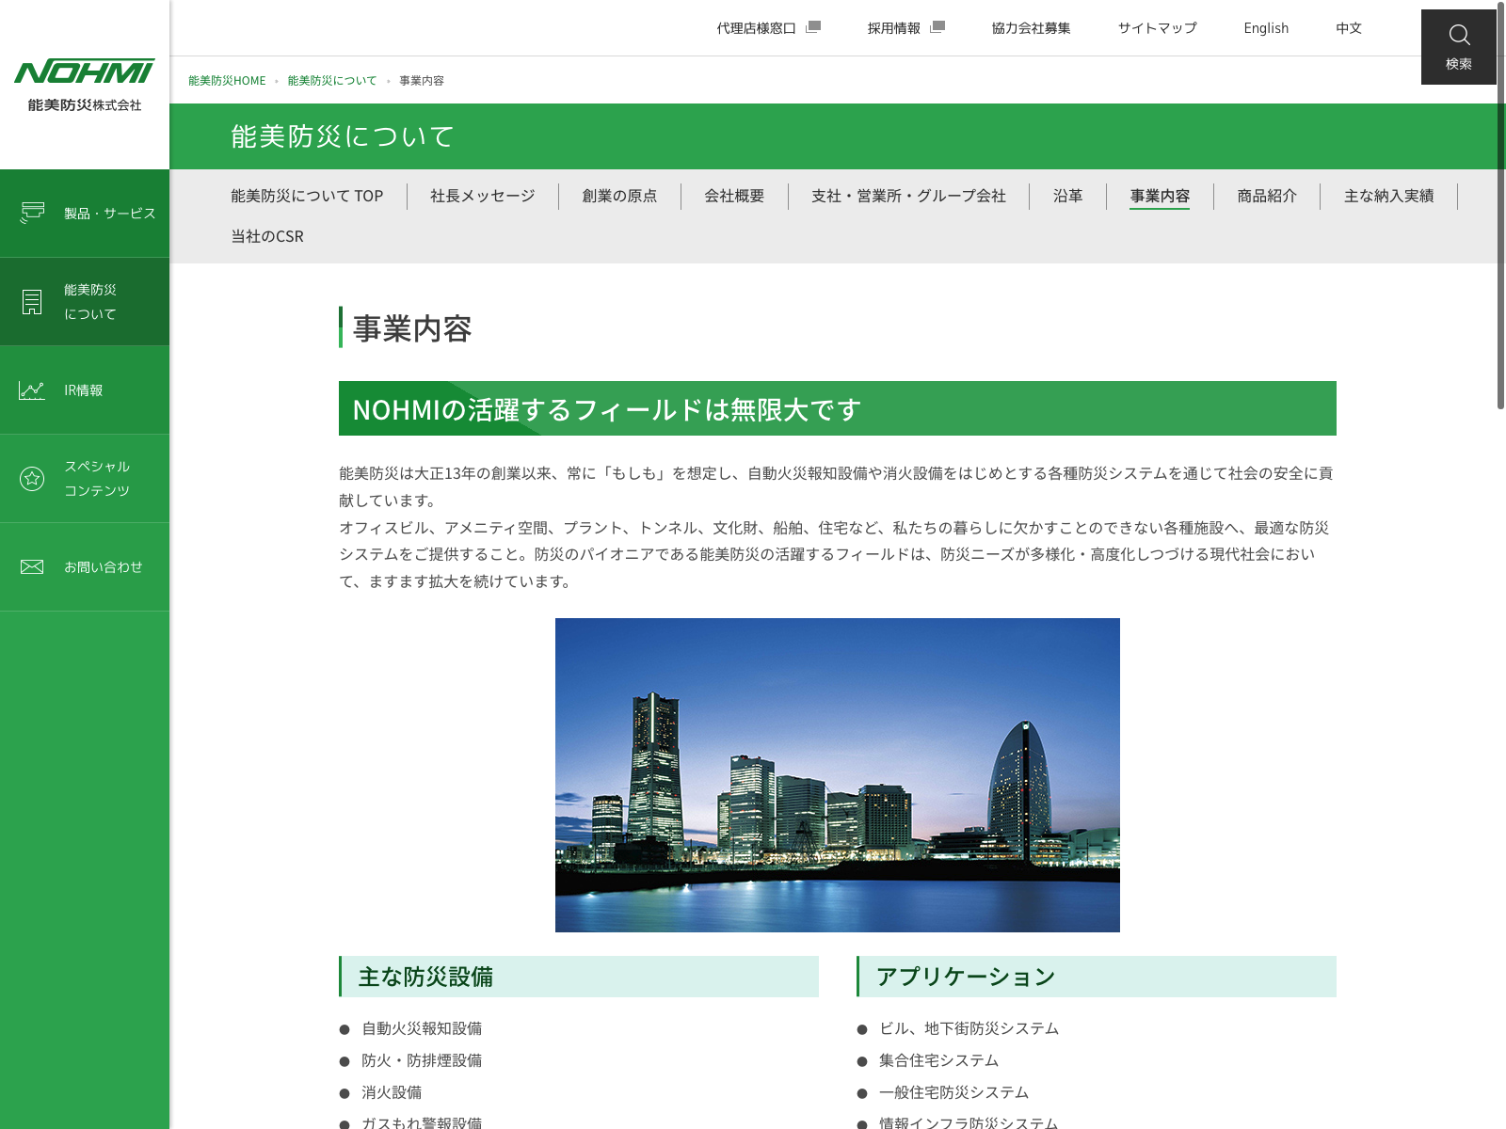The image size is (1506, 1129).
Task: Switch site language to English
Action: pyautogui.click(x=1266, y=28)
